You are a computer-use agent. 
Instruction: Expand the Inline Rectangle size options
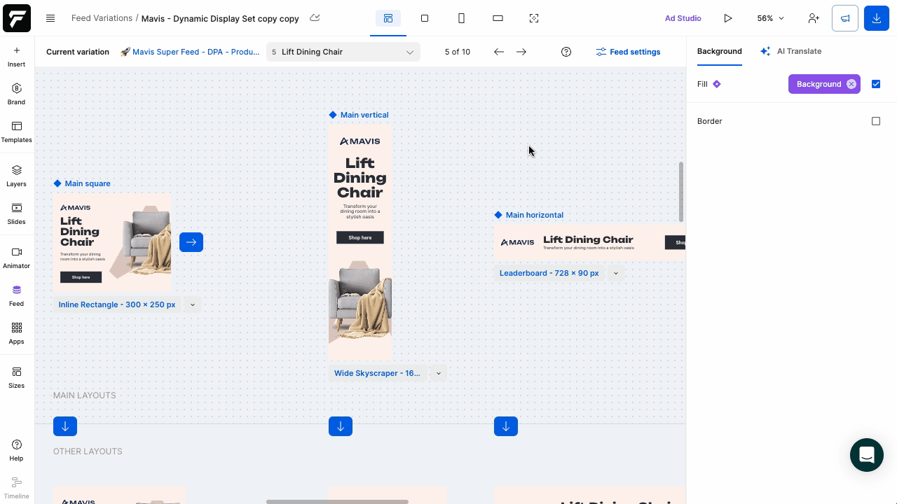coord(192,304)
